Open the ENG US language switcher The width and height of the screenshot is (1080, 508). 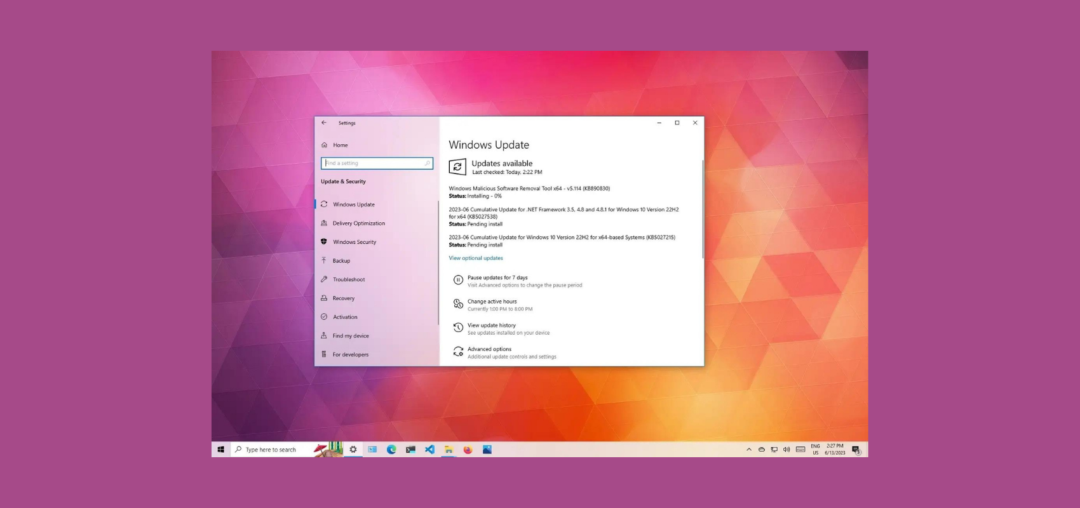[x=815, y=450]
